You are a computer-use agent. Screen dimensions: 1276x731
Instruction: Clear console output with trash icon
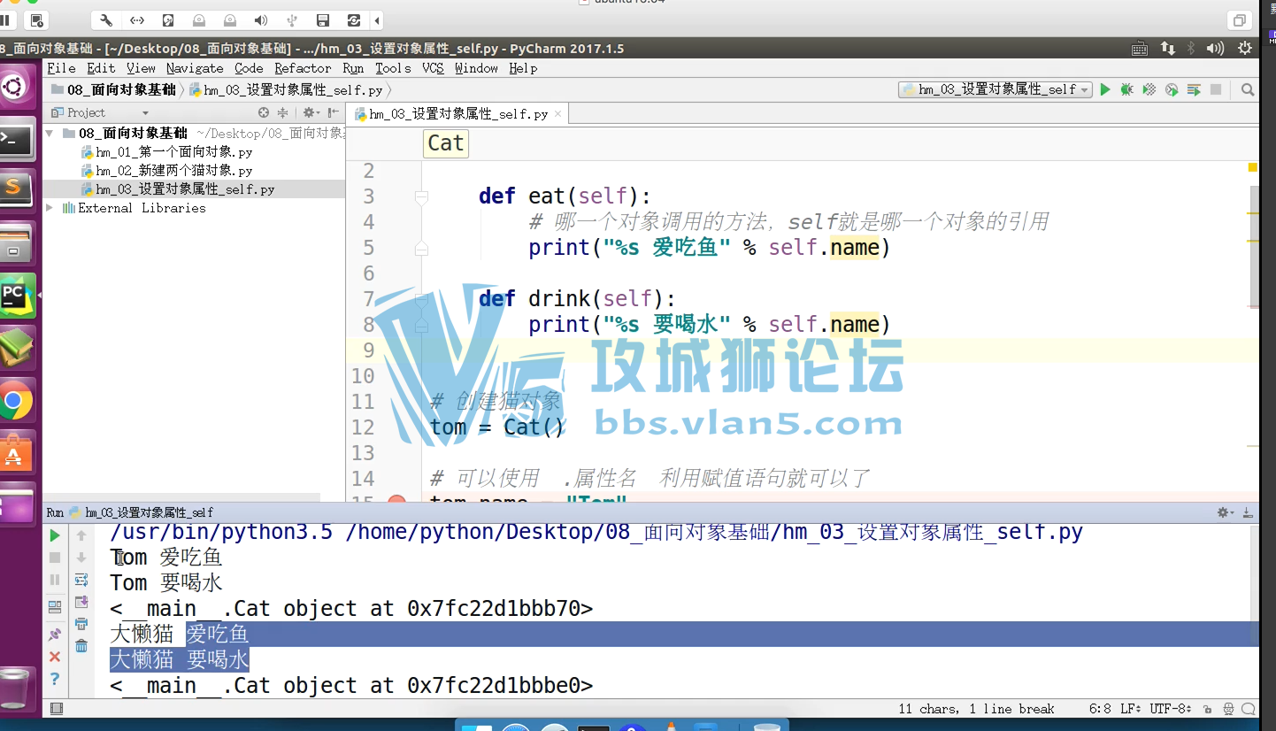pos(81,646)
